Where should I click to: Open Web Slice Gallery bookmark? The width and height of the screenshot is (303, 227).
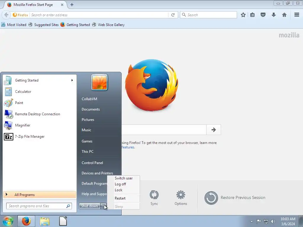coord(108,25)
